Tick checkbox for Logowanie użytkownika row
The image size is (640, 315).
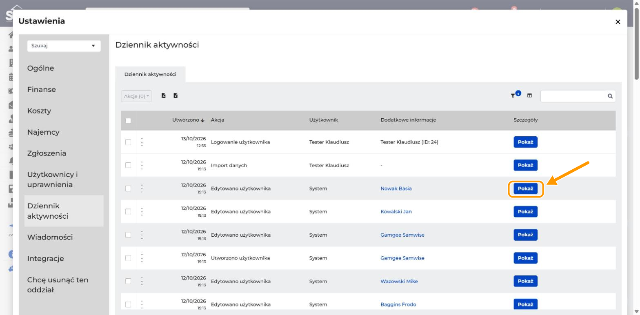click(x=128, y=142)
